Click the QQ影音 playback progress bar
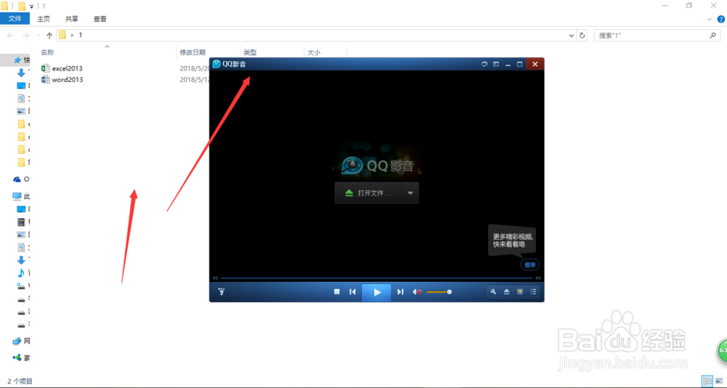 377,278
